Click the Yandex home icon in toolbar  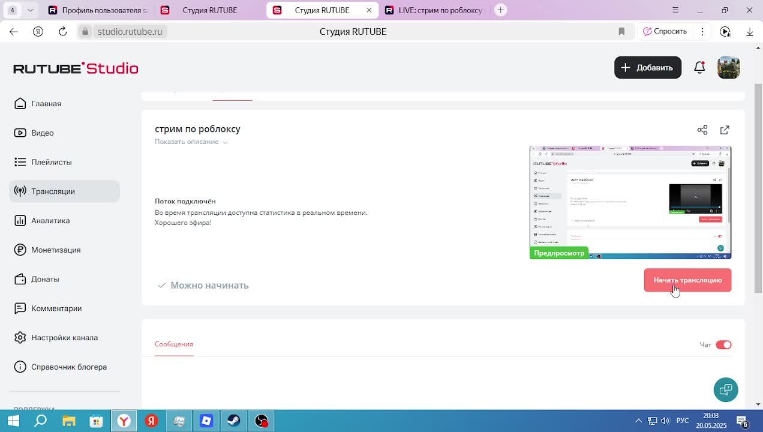[x=38, y=32]
